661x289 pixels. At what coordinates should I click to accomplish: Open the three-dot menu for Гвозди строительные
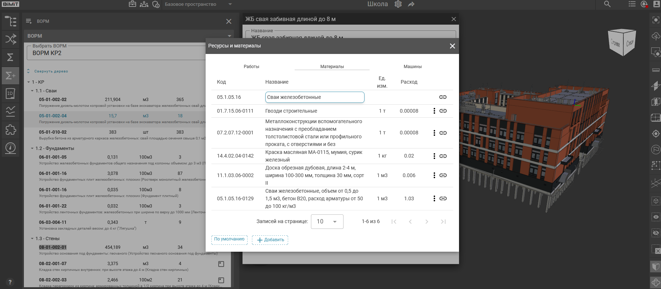[434, 111]
